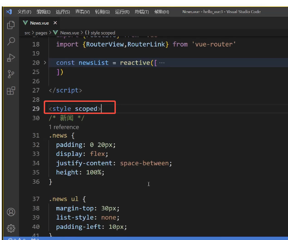Screen dimensions: 288x240
Task: Click the errors and warnings status item
Action: [17, 239]
